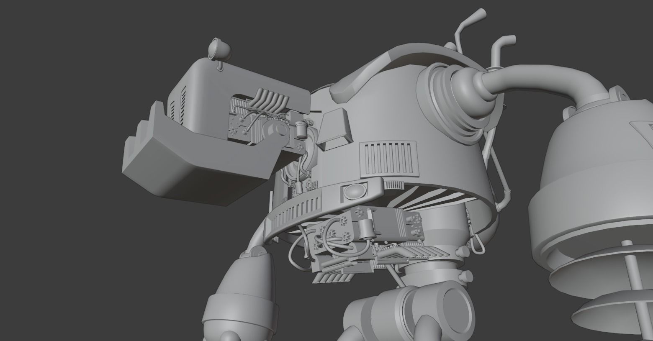Select the oval button on the waist belt
This screenshot has height=341, width=653.
pyautogui.click(x=355, y=191)
